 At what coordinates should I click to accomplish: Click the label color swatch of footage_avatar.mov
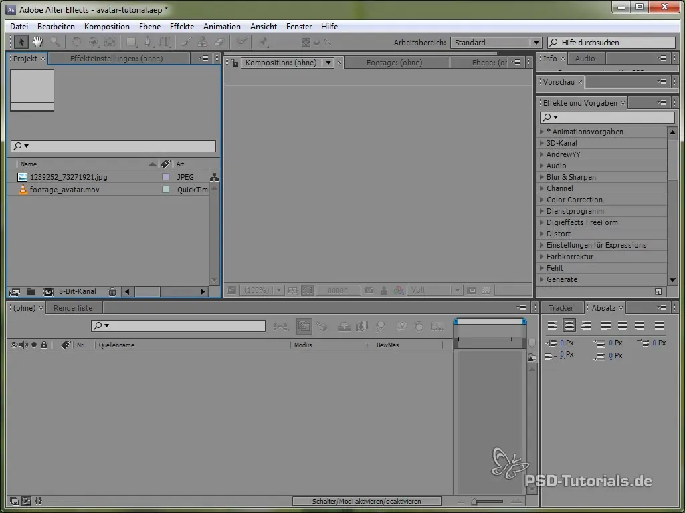pos(166,190)
